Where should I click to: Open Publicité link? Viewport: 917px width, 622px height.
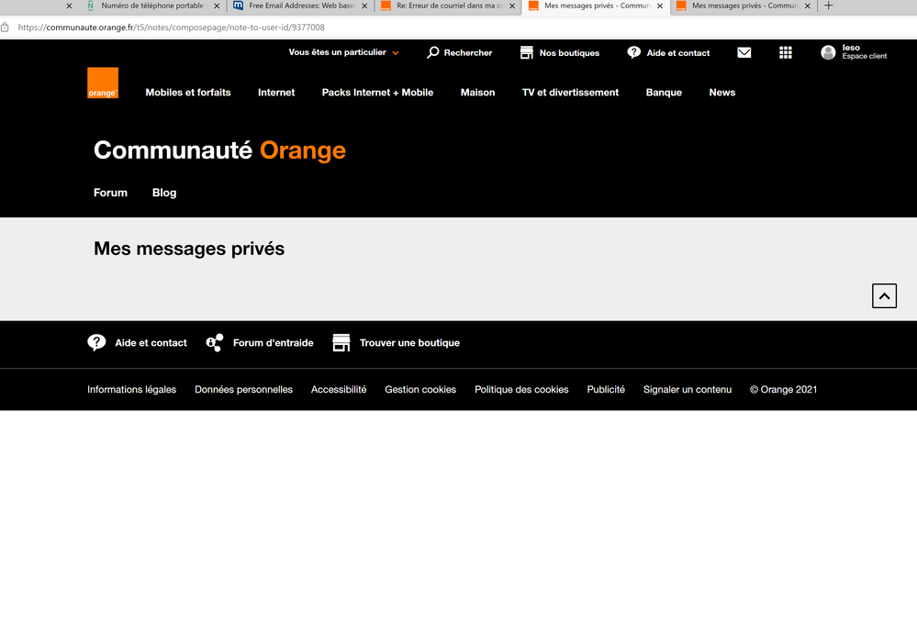[x=606, y=390]
